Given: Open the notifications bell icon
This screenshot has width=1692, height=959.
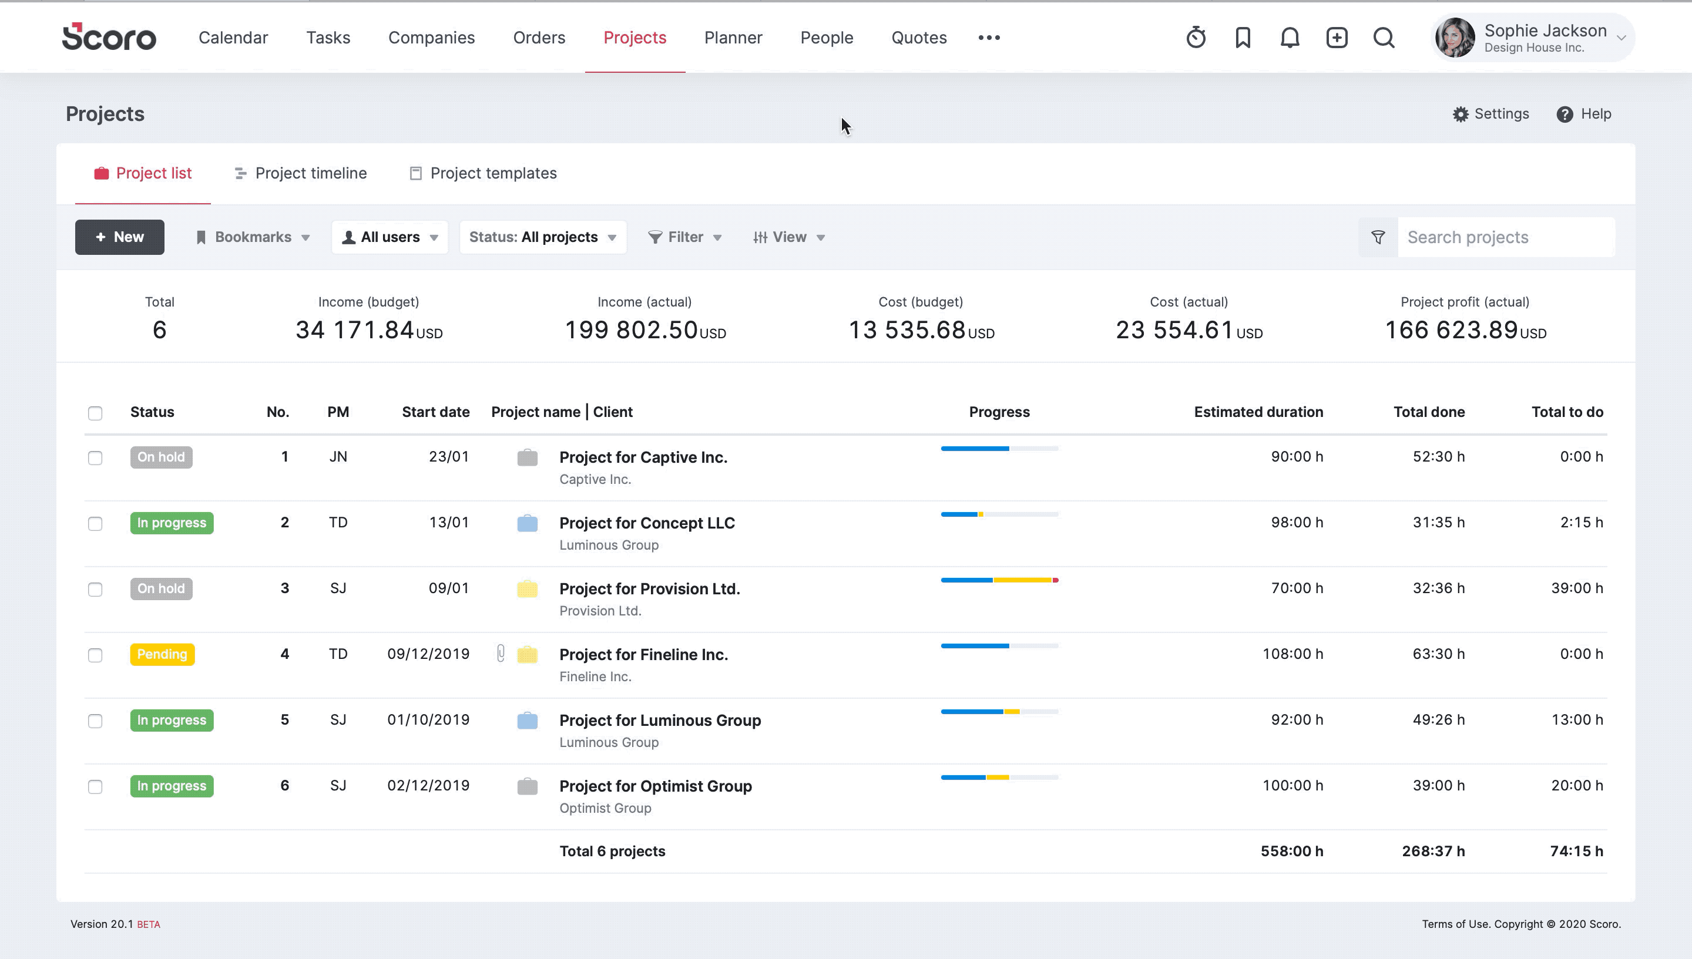Looking at the screenshot, I should pos(1290,38).
